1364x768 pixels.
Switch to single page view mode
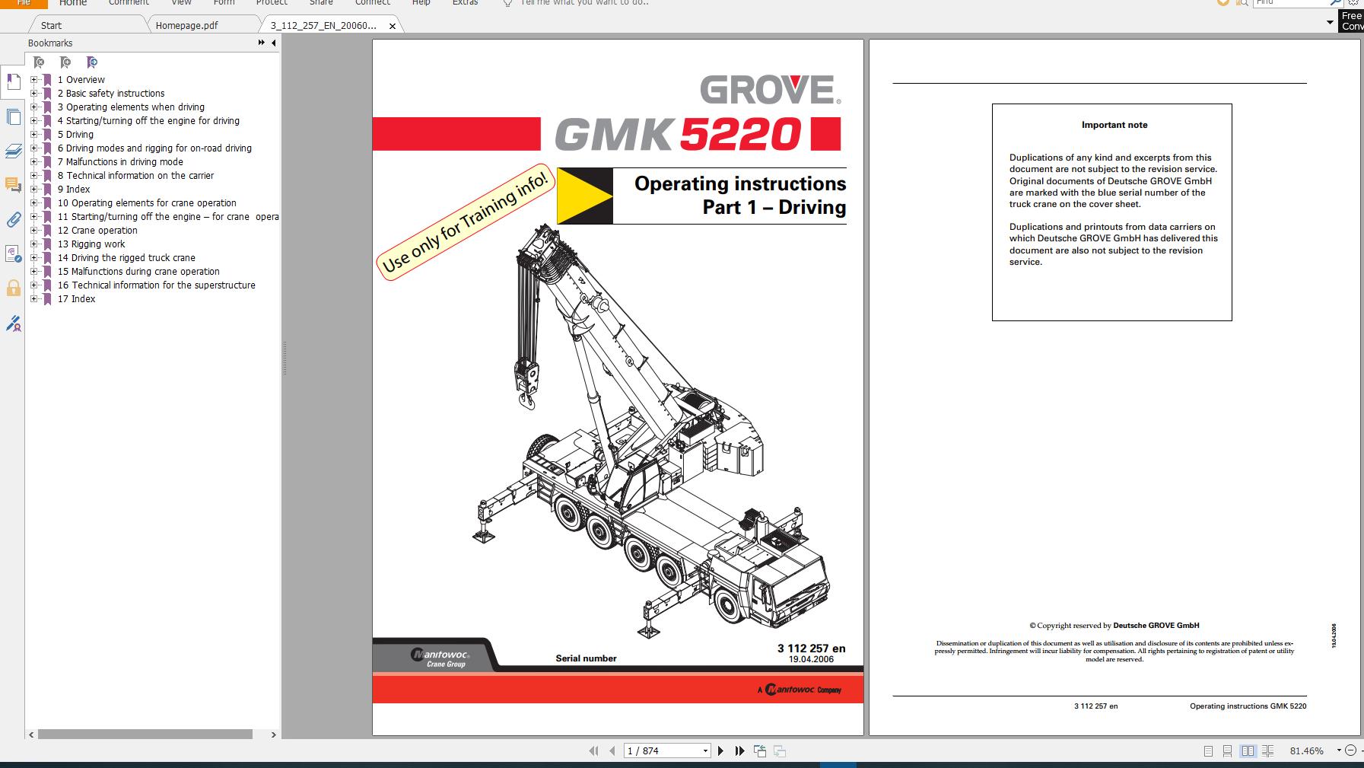point(1208,751)
